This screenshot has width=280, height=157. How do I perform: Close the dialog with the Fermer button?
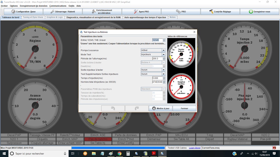pyautogui.click(x=185, y=108)
